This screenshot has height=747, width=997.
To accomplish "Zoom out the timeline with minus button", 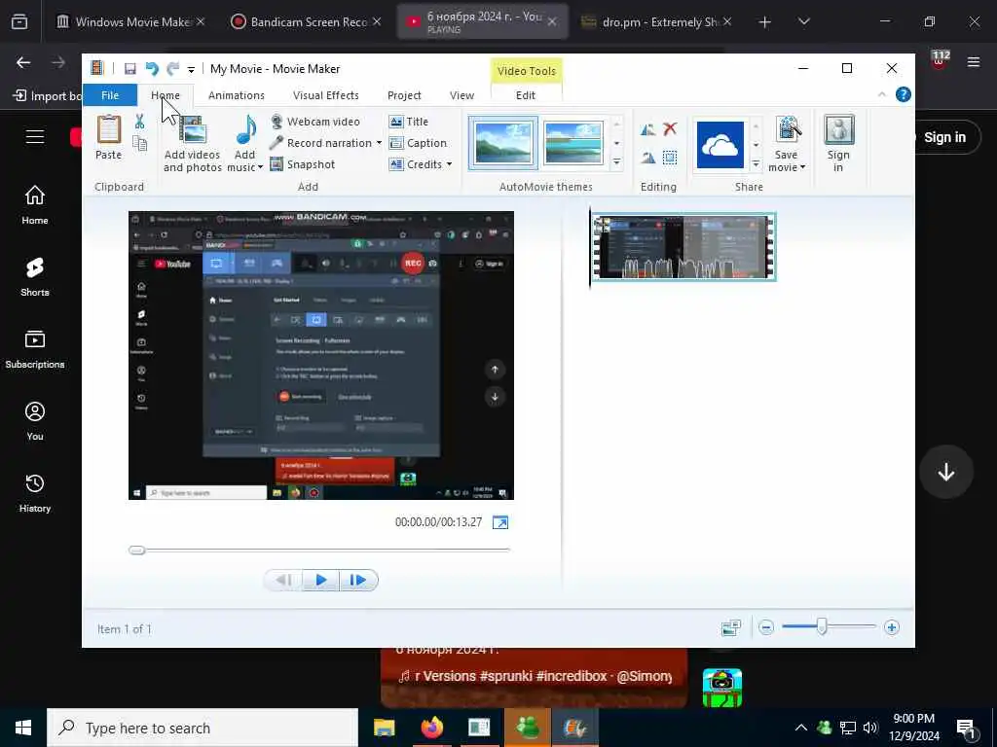I will pos(766,628).
